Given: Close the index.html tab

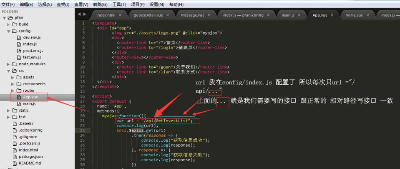Looking at the screenshot, I should point(120,15).
